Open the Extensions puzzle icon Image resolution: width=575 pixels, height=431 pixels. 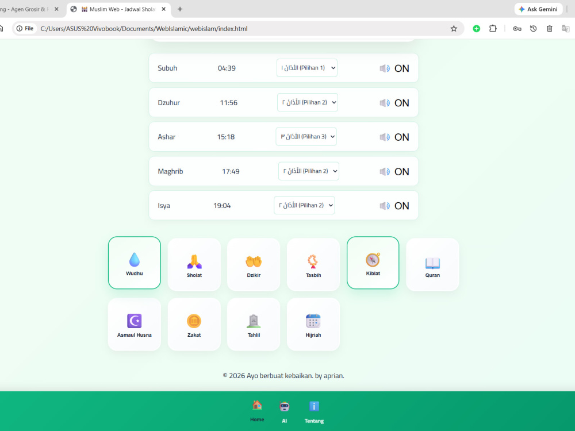(493, 29)
